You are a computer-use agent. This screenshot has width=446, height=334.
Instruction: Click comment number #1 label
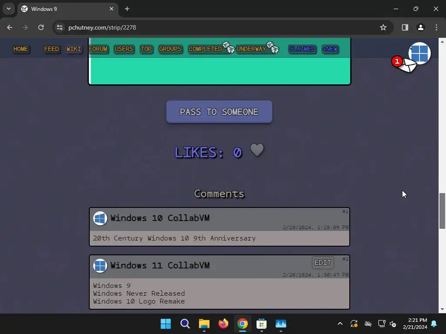[345, 211]
